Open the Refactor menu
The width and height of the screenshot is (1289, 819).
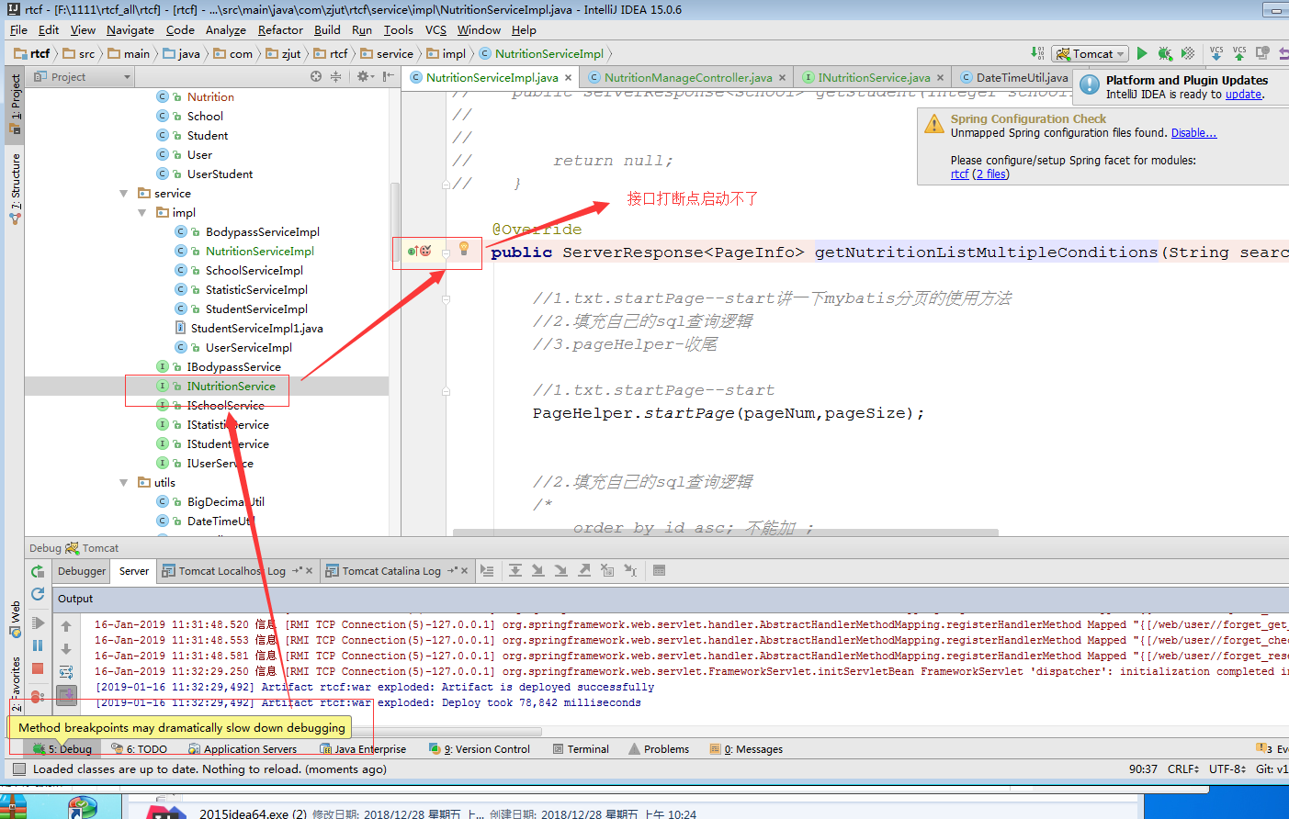tap(280, 29)
